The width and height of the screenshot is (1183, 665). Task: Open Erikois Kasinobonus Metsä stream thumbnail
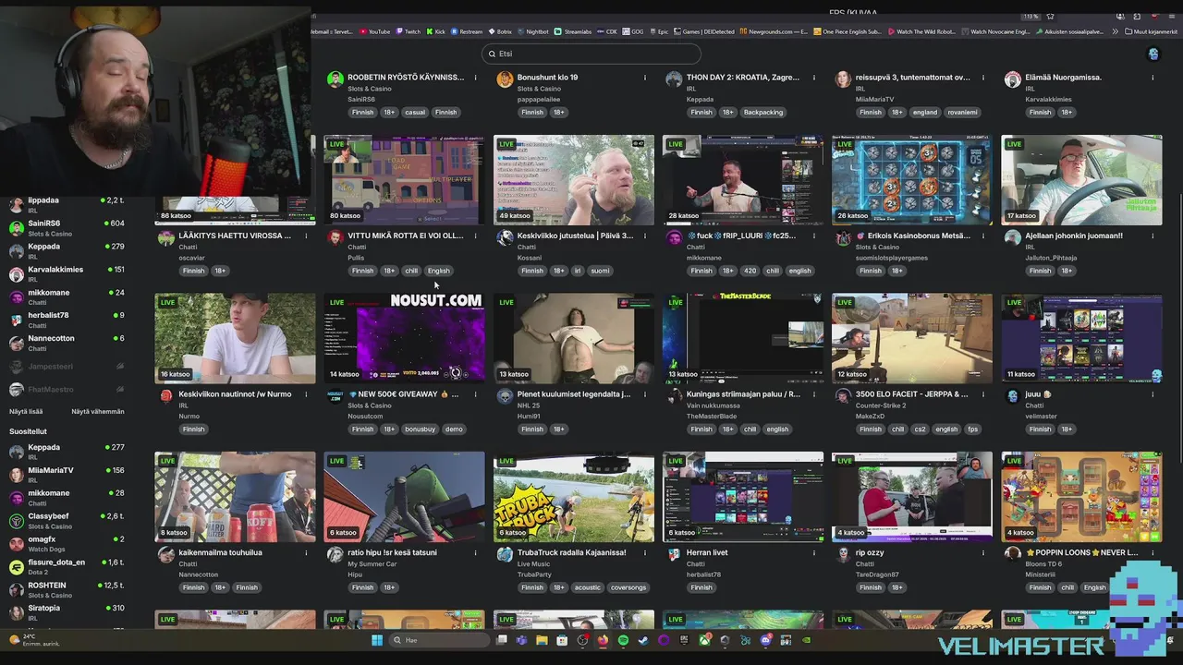click(x=912, y=180)
